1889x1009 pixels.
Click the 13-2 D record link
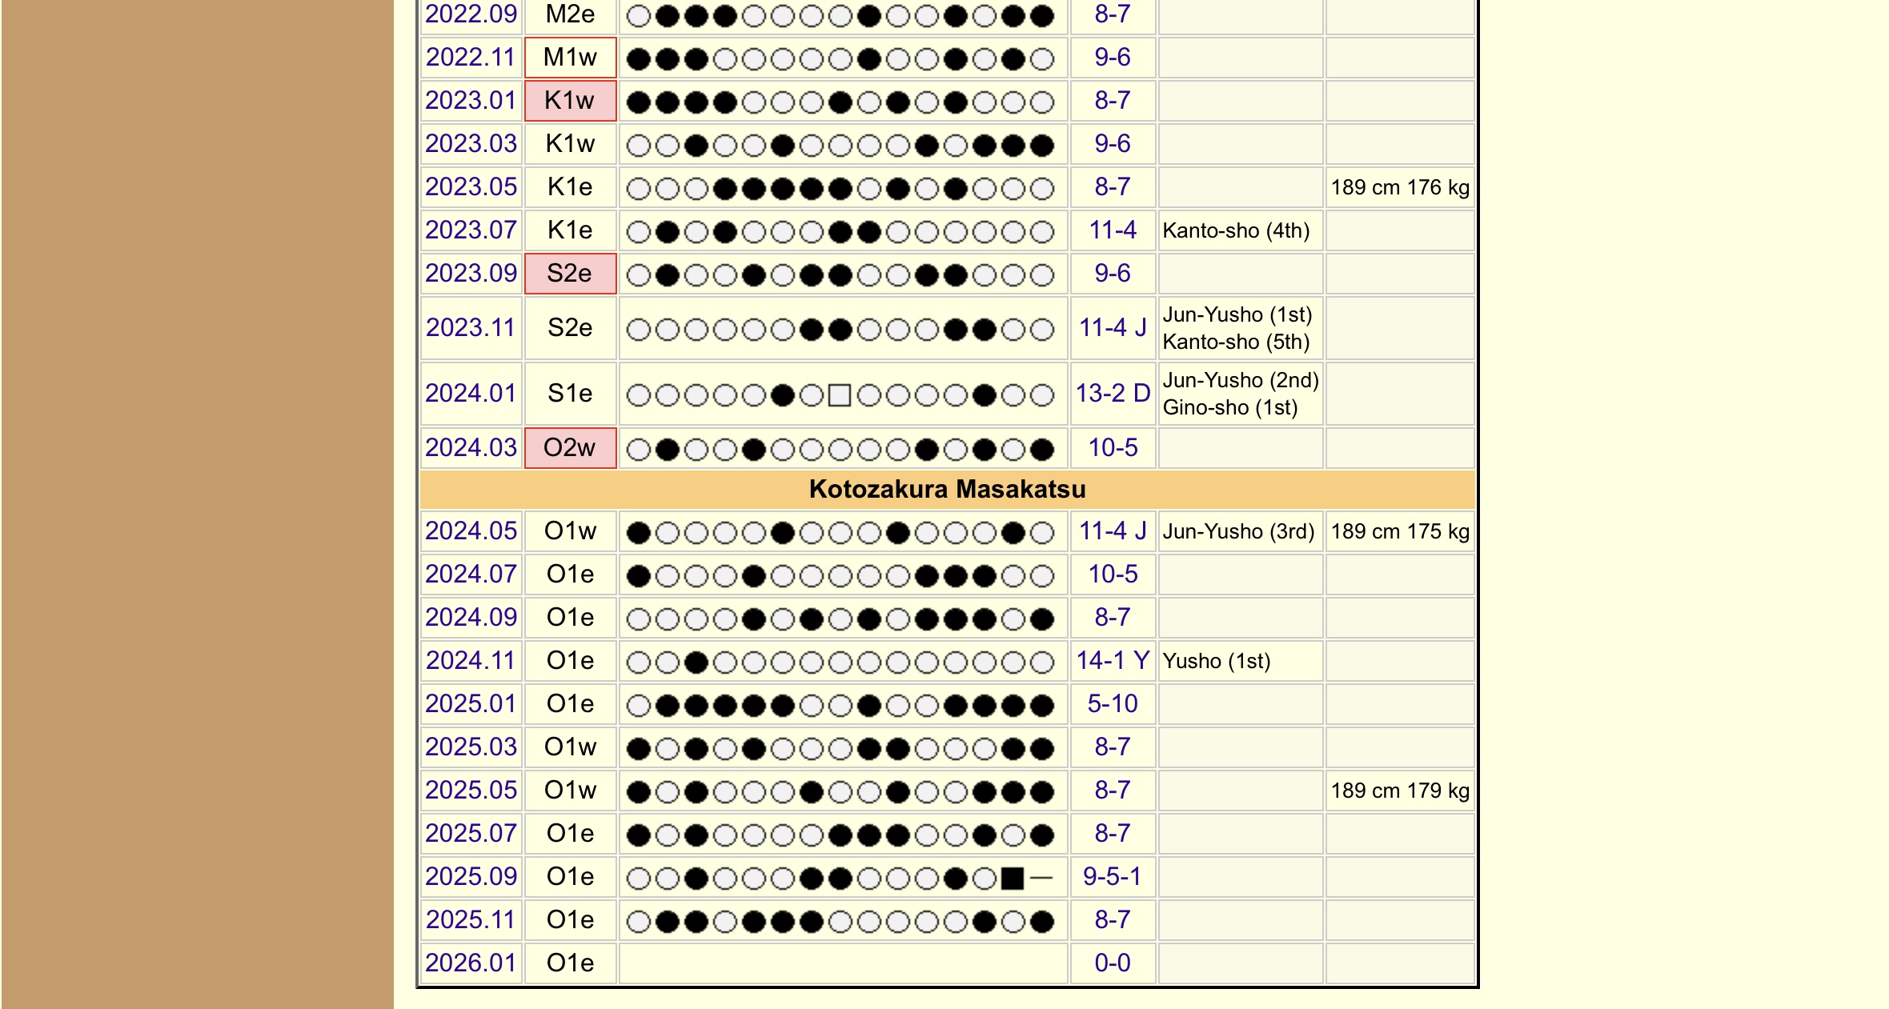click(1113, 394)
